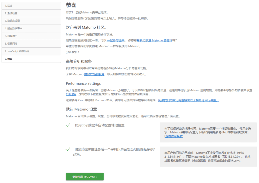Click the "继续使用 MATOMO »" button

coord(84,177)
